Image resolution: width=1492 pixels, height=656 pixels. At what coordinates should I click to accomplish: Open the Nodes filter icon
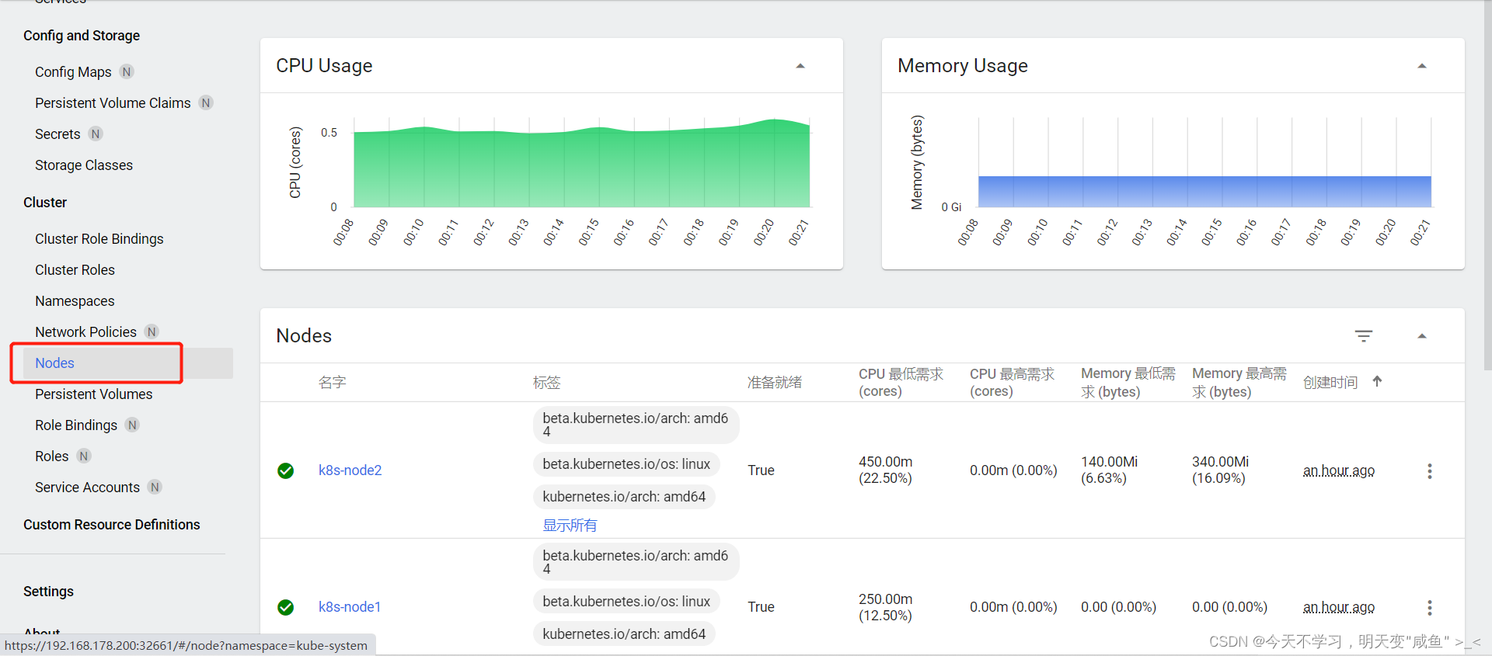tap(1364, 336)
